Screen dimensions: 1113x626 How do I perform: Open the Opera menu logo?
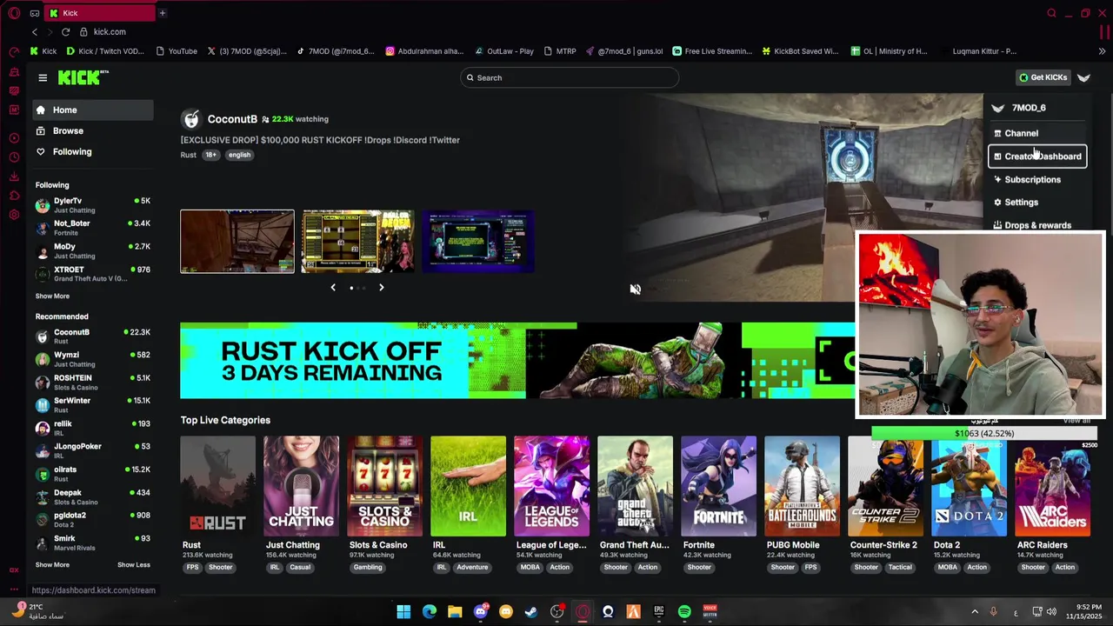point(14,13)
